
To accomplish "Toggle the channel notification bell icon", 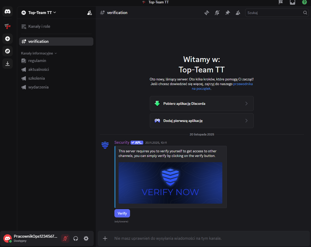I will click(x=217, y=13).
